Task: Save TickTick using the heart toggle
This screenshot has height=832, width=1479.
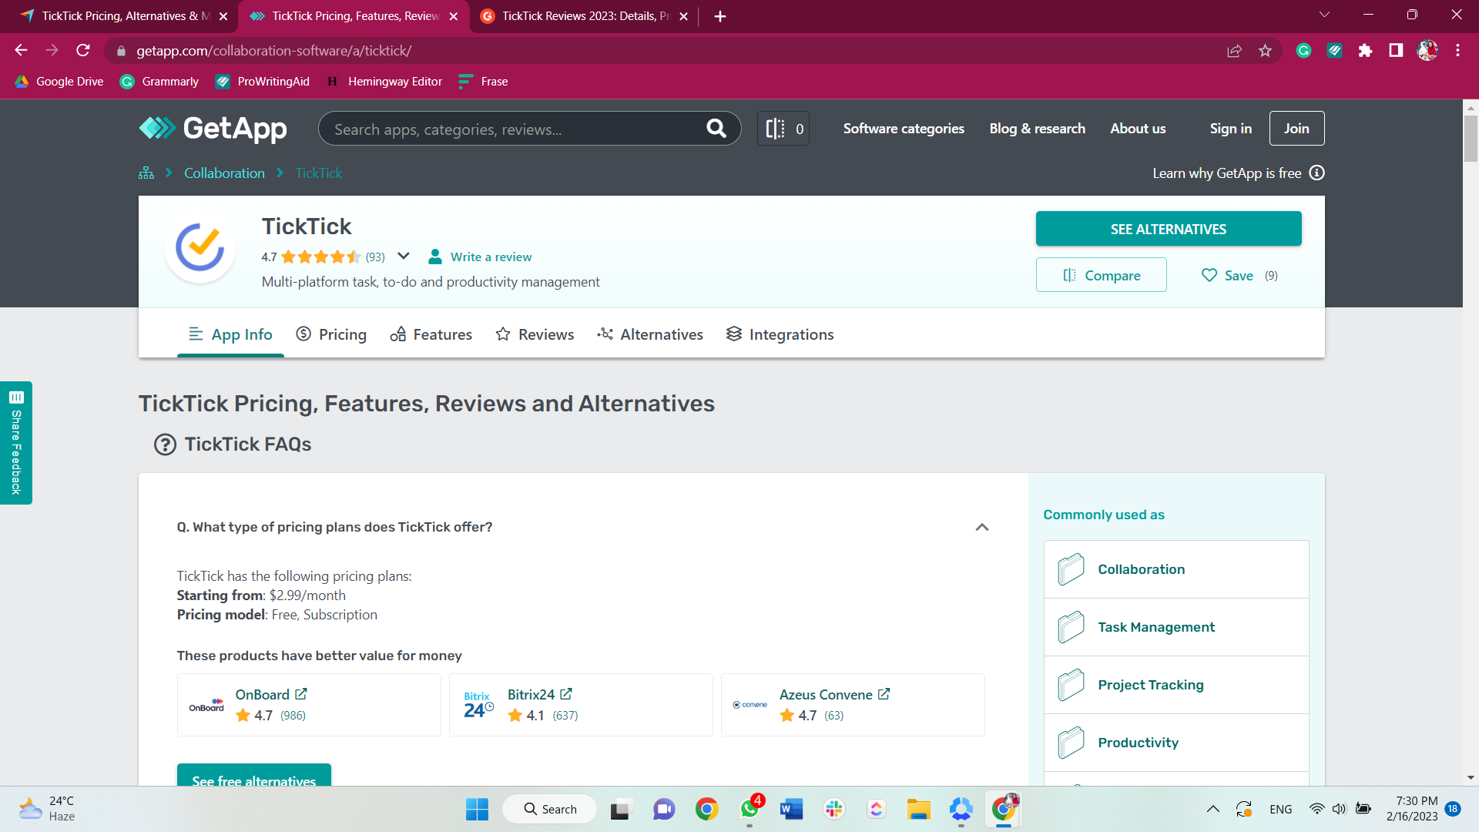Action: (x=1211, y=275)
